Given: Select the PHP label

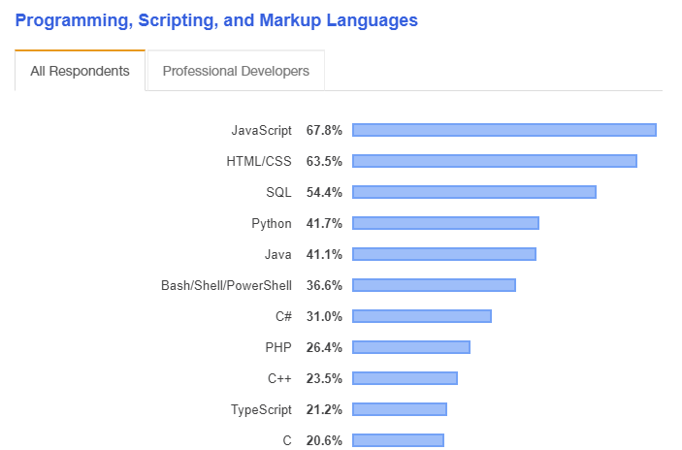Looking at the screenshot, I should [x=278, y=348].
